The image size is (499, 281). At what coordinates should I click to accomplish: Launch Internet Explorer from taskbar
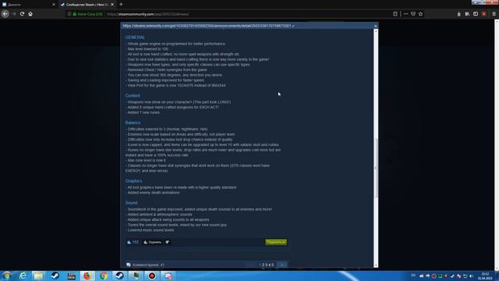pyautogui.click(x=23, y=276)
